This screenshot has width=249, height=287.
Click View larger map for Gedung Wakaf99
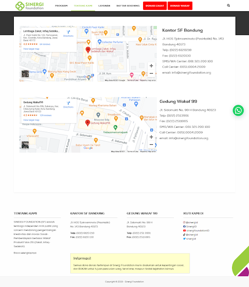click(x=31, y=120)
